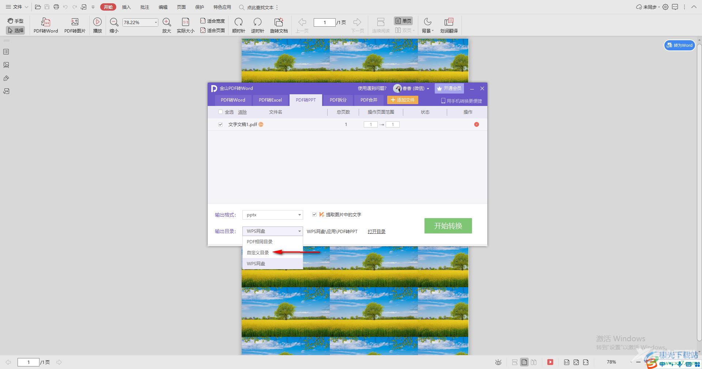Image resolution: width=702 pixels, height=369 pixels.
Task: Open user account 香香 (微信) dropdown
Action: coord(411,88)
